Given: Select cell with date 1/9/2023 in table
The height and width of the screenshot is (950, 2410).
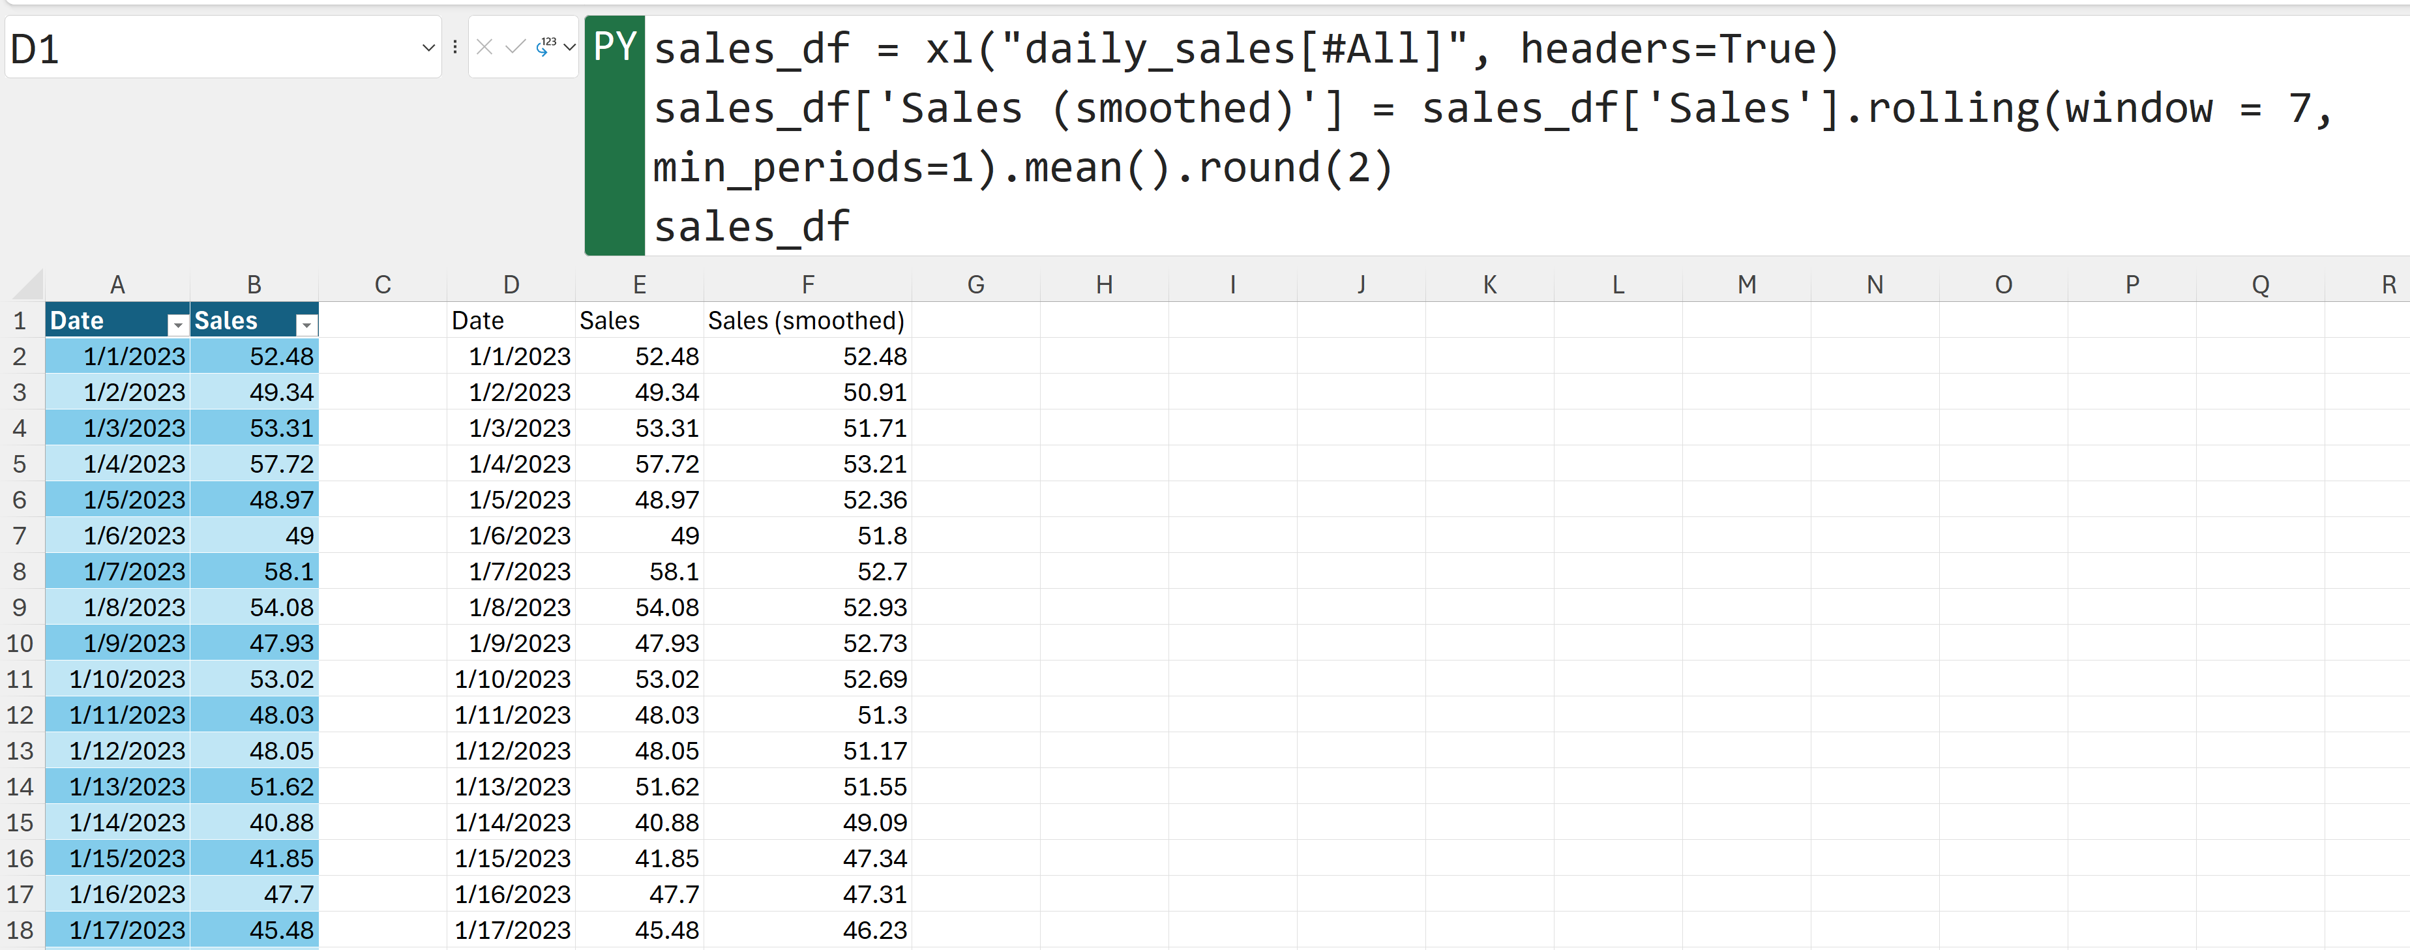Looking at the screenshot, I should click(x=134, y=643).
